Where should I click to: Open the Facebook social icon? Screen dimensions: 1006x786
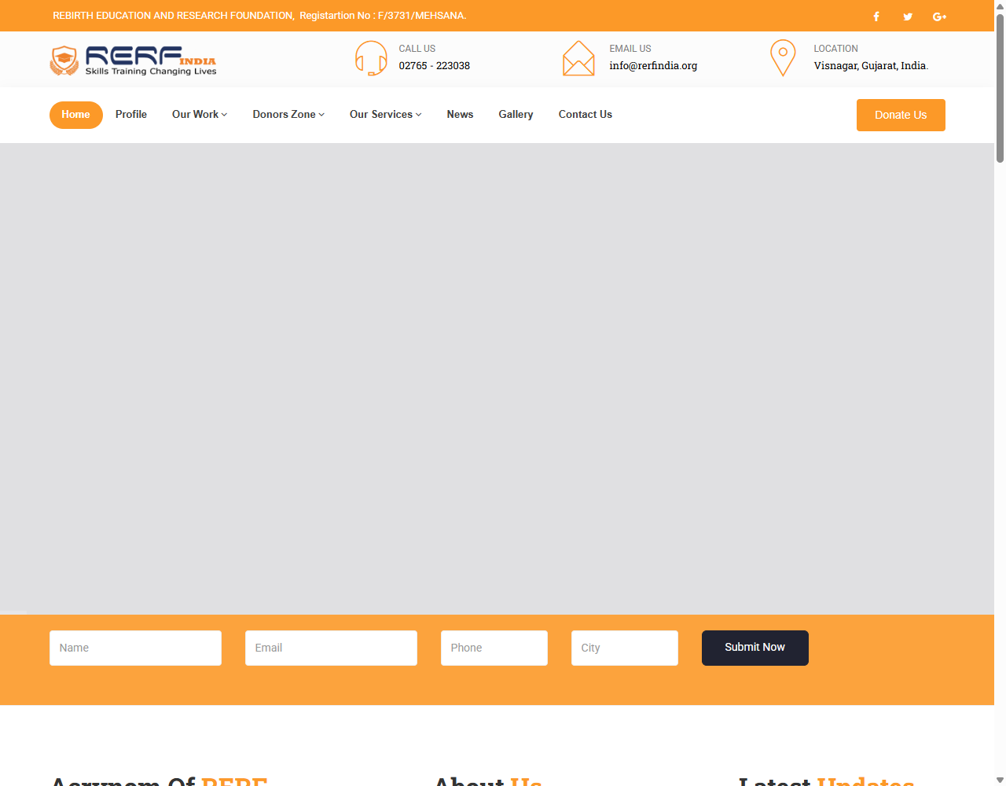(876, 17)
